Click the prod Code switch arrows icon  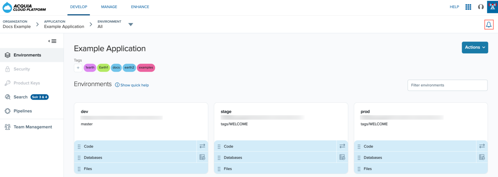click(x=482, y=146)
